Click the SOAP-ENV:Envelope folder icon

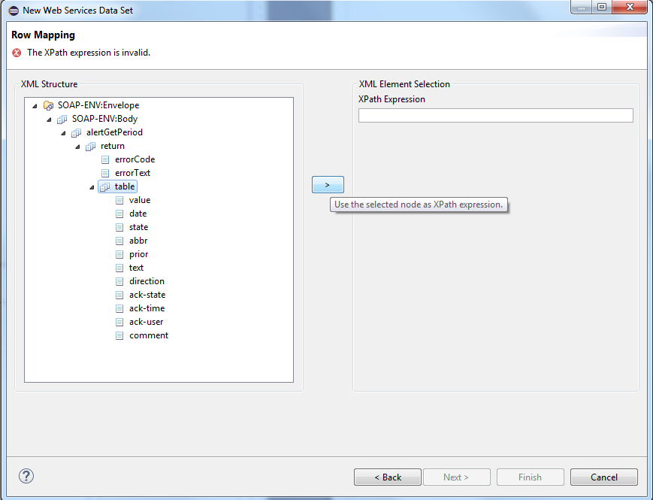(48, 105)
